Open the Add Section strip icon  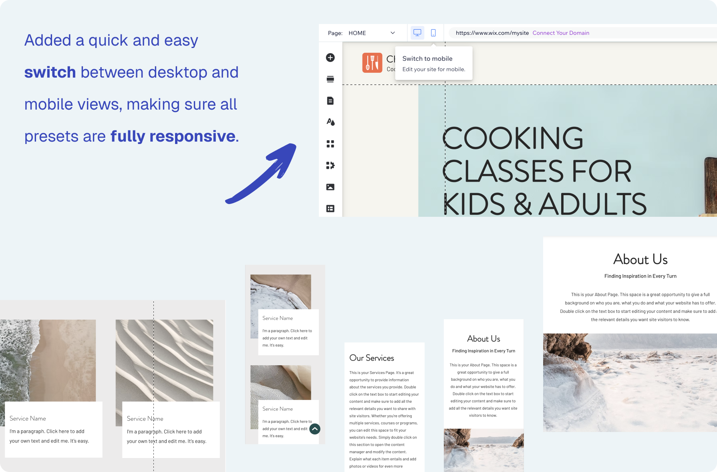click(330, 79)
